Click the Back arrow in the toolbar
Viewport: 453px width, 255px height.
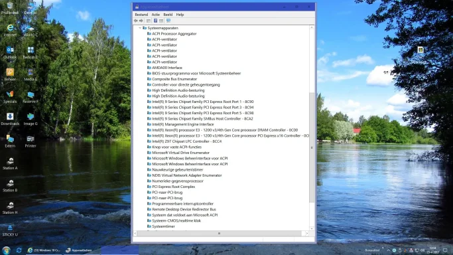136,21
